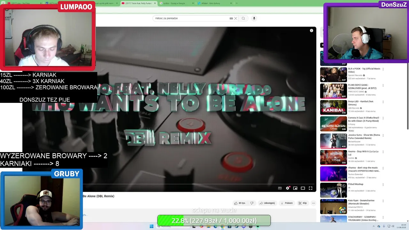Close the 'scribio - Szukaj w Google' tab
The image size is (409, 230).
click(x=193, y=3)
